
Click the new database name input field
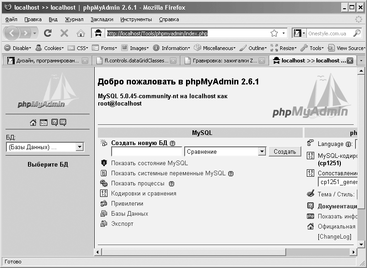click(147, 152)
